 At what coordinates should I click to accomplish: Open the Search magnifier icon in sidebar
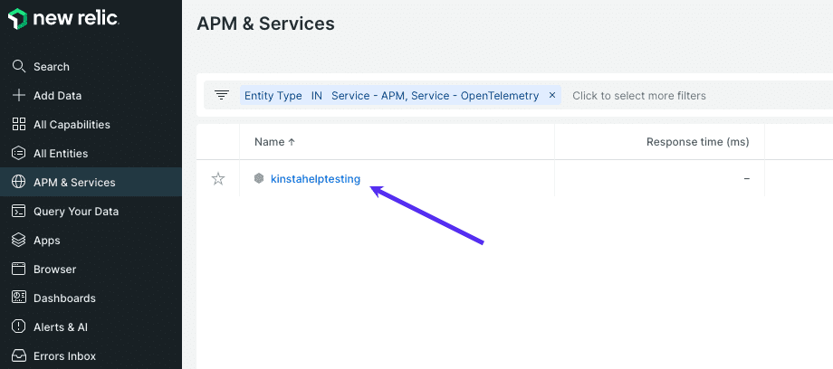[18, 67]
